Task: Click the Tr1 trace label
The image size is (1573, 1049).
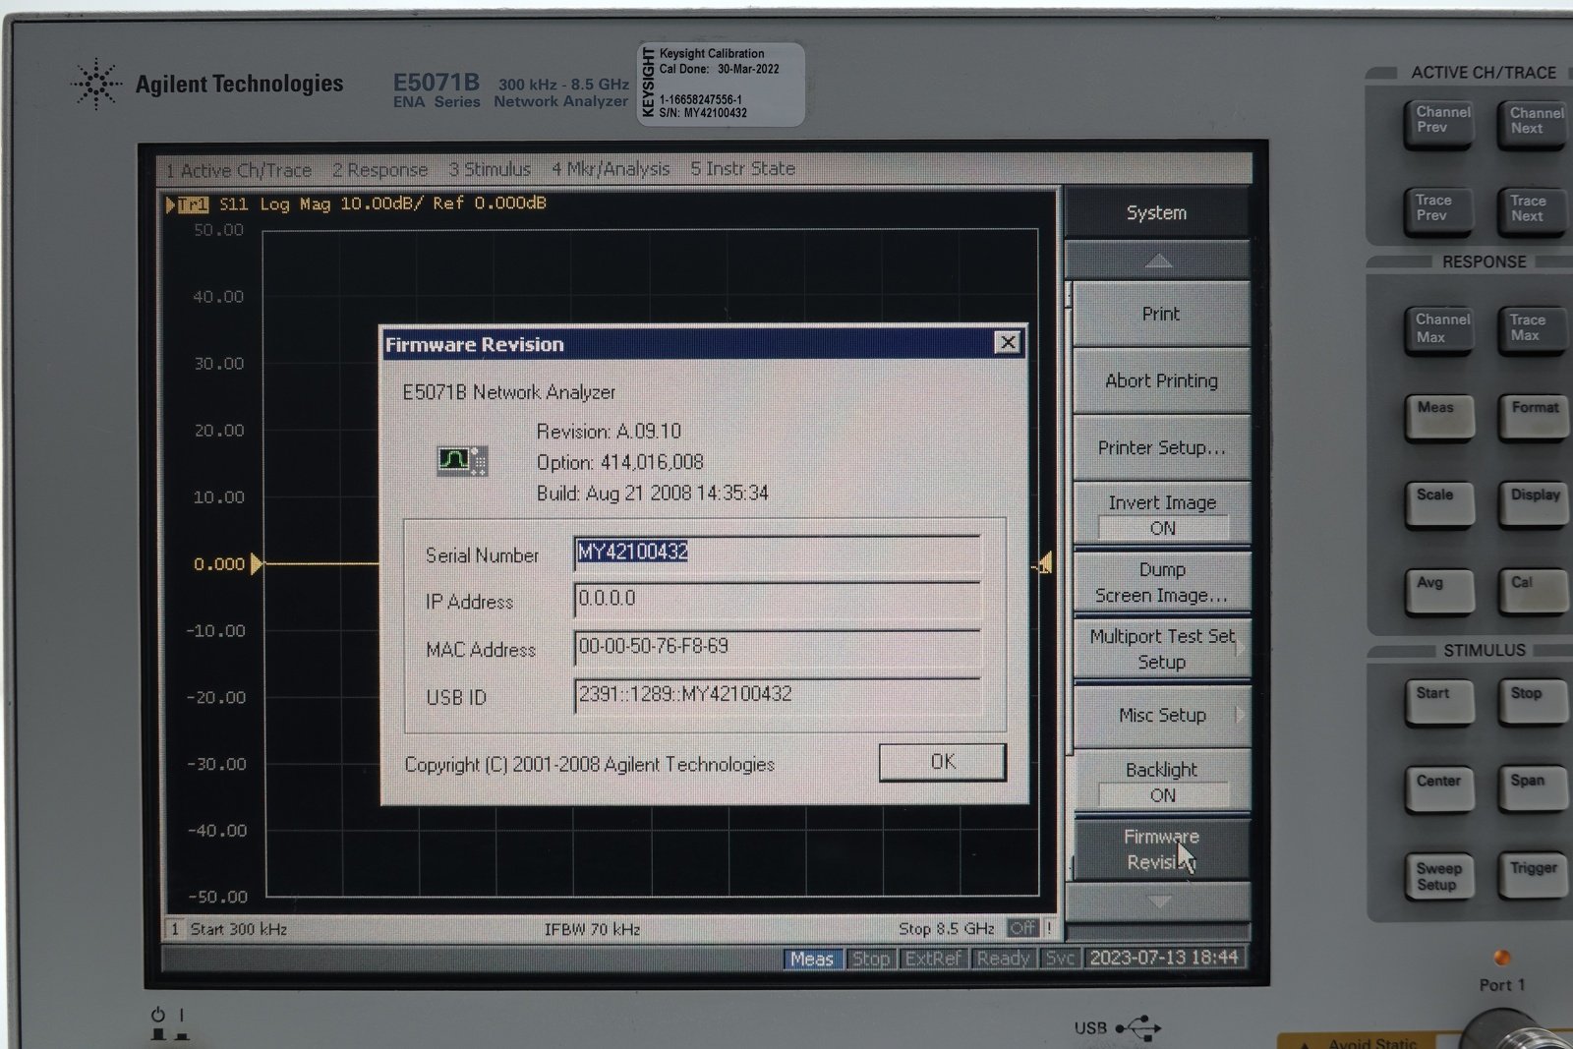Action: coord(194,204)
